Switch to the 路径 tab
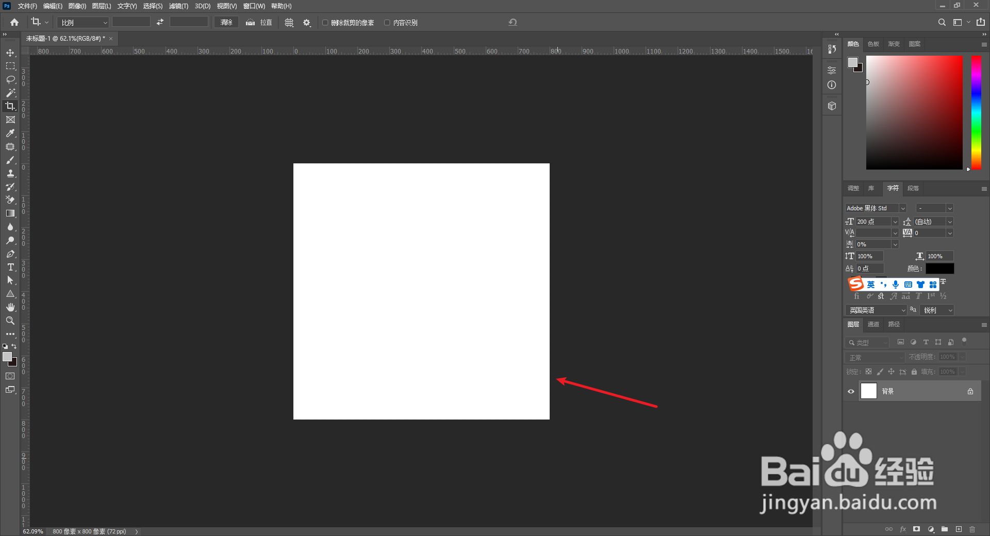Viewport: 990px width, 536px height. pos(894,324)
